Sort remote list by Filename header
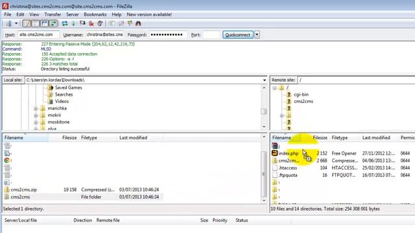This screenshot has width=415, height=233. coord(285,138)
